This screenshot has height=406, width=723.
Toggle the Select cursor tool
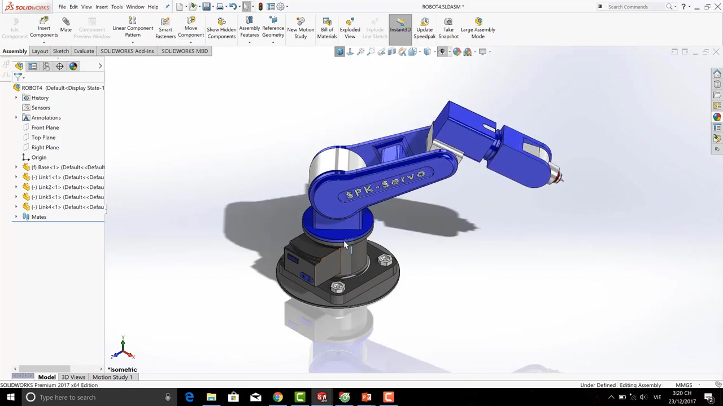click(x=246, y=7)
